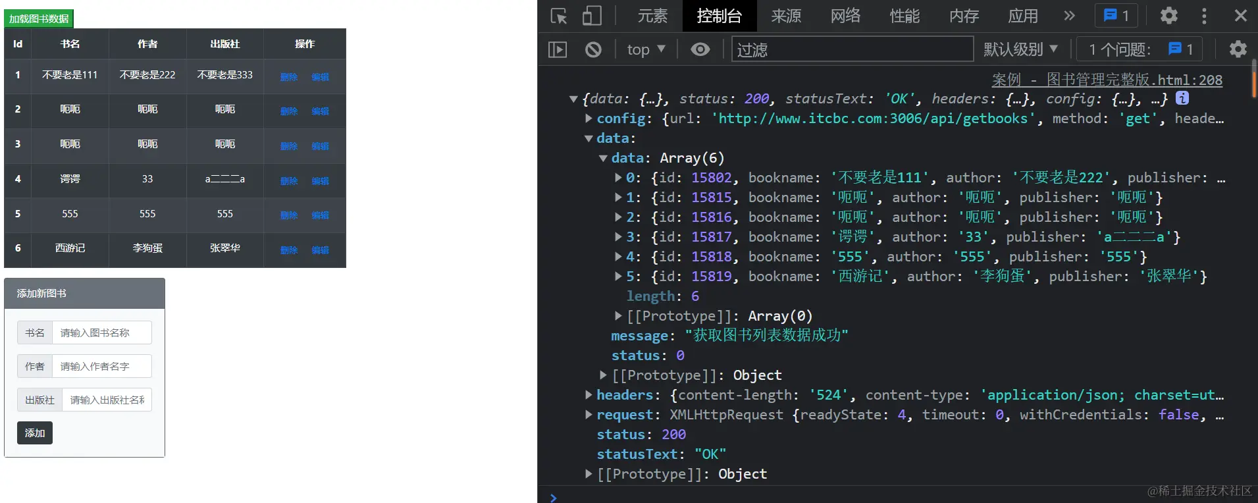Open the 应用 tab
This screenshot has height=503, width=1258.
1023,16
